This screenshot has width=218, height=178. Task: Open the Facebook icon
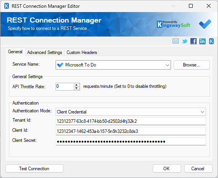(x=194, y=41)
